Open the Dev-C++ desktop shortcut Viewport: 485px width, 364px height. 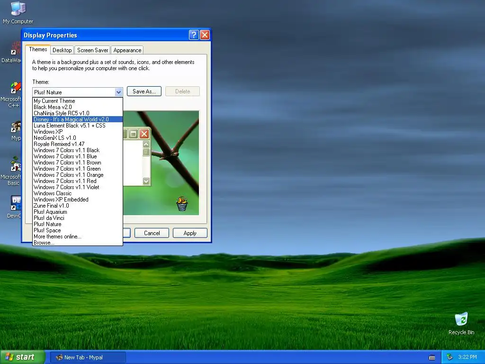tap(16, 203)
